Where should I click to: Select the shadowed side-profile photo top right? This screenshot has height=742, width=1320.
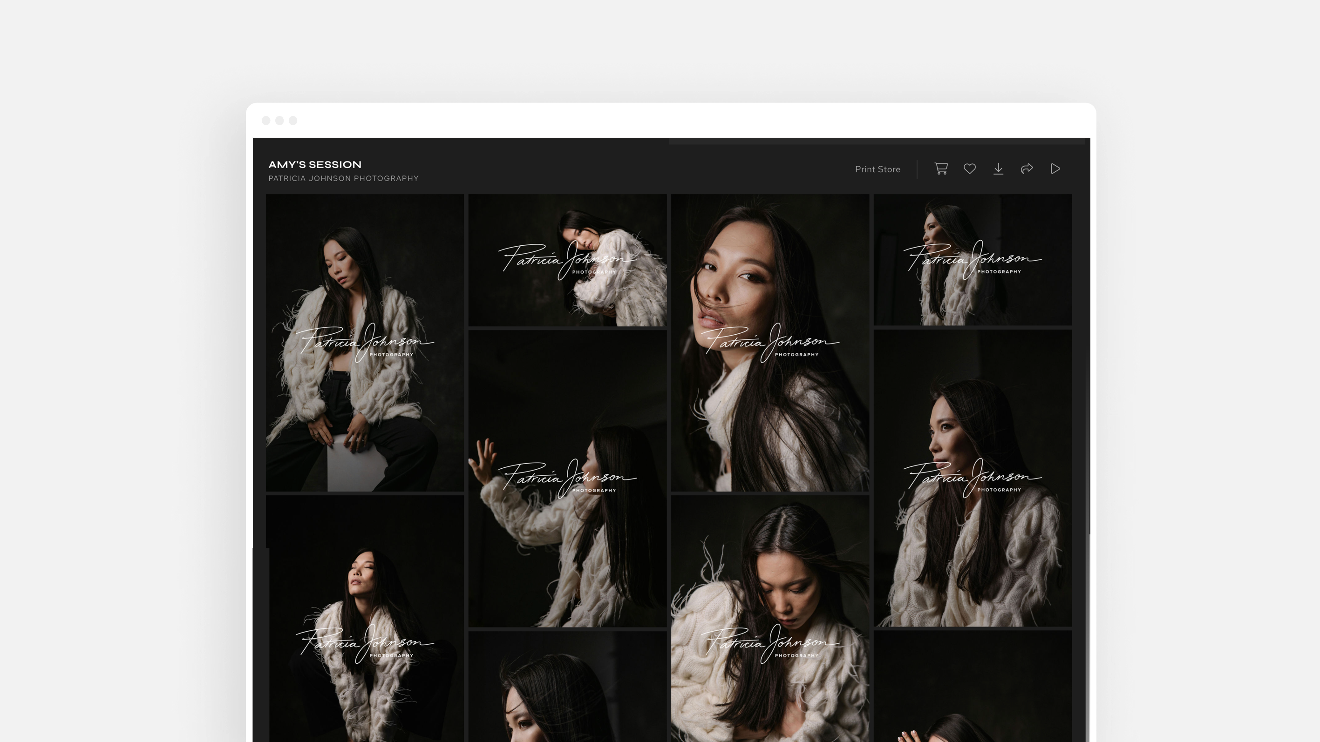click(973, 260)
